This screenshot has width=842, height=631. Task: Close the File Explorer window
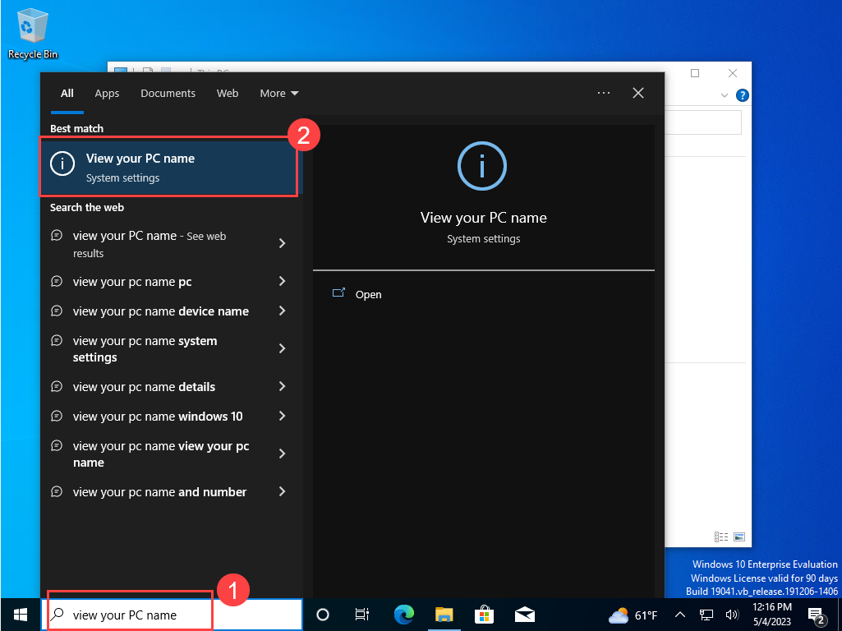(733, 73)
